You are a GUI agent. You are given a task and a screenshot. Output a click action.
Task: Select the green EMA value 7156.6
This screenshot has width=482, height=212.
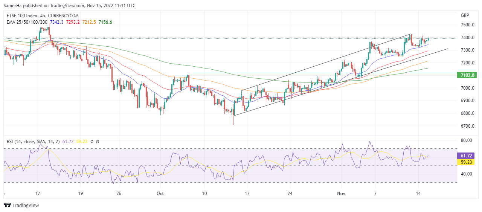coord(105,22)
